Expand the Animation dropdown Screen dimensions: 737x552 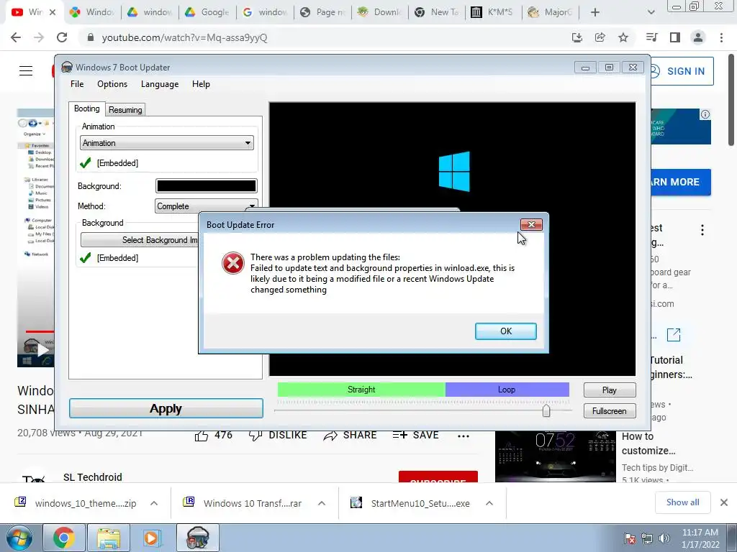pos(167,143)
